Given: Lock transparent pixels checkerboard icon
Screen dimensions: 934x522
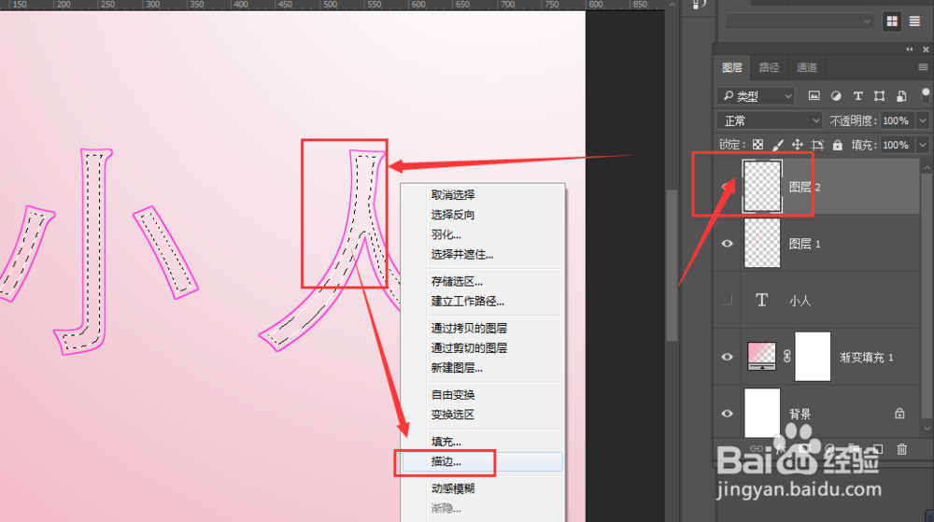Looking at the screenshot, I should click(x=757, y=145).
